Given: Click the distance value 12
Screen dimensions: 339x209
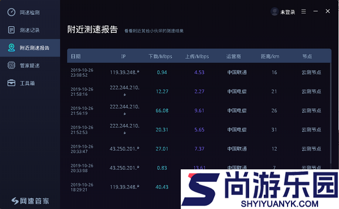Looking at the screenshot, I should [x=275, y=149].
